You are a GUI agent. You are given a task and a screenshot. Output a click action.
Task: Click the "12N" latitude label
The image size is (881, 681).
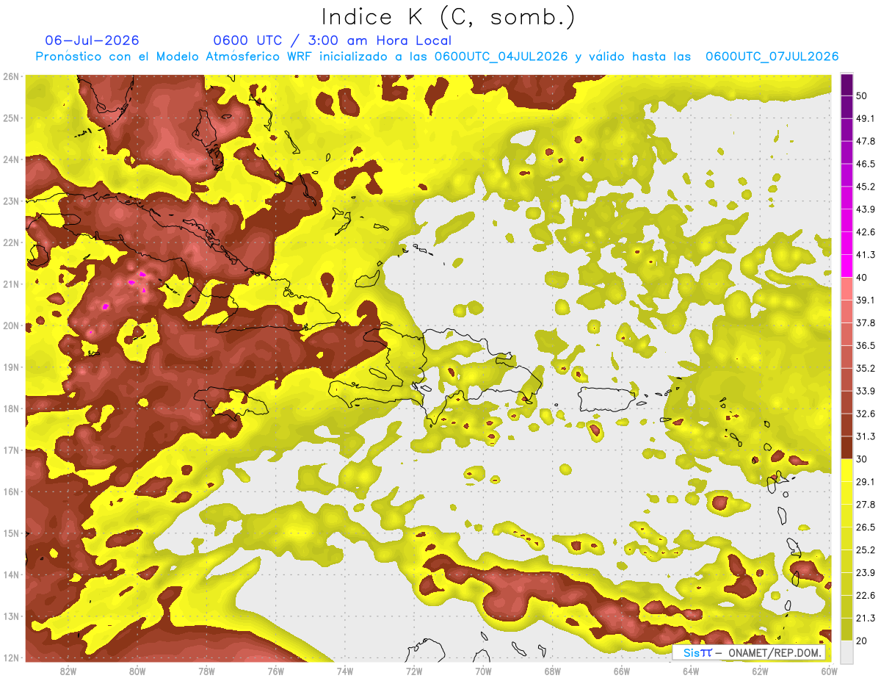[11, 657]
